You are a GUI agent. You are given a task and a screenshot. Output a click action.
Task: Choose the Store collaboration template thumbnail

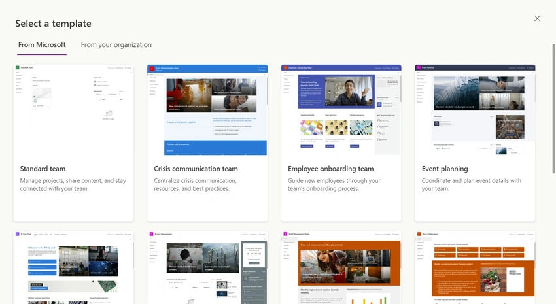(475, 267)
